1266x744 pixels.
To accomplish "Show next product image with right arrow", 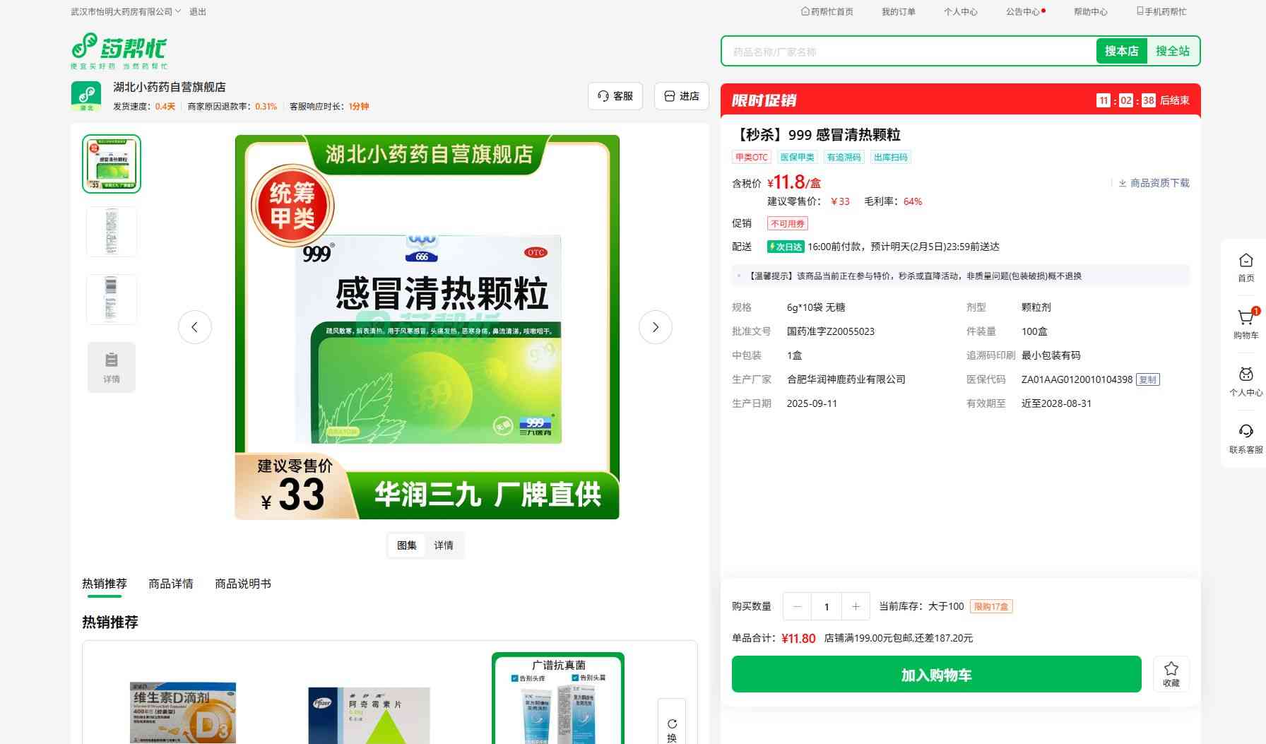I will click(x=655, y=327).
